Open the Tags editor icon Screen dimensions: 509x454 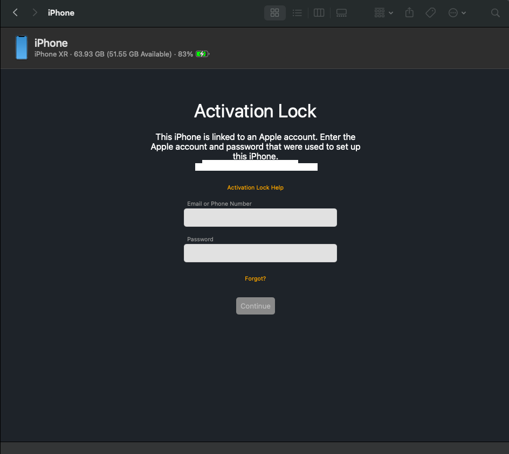(430, 12)
